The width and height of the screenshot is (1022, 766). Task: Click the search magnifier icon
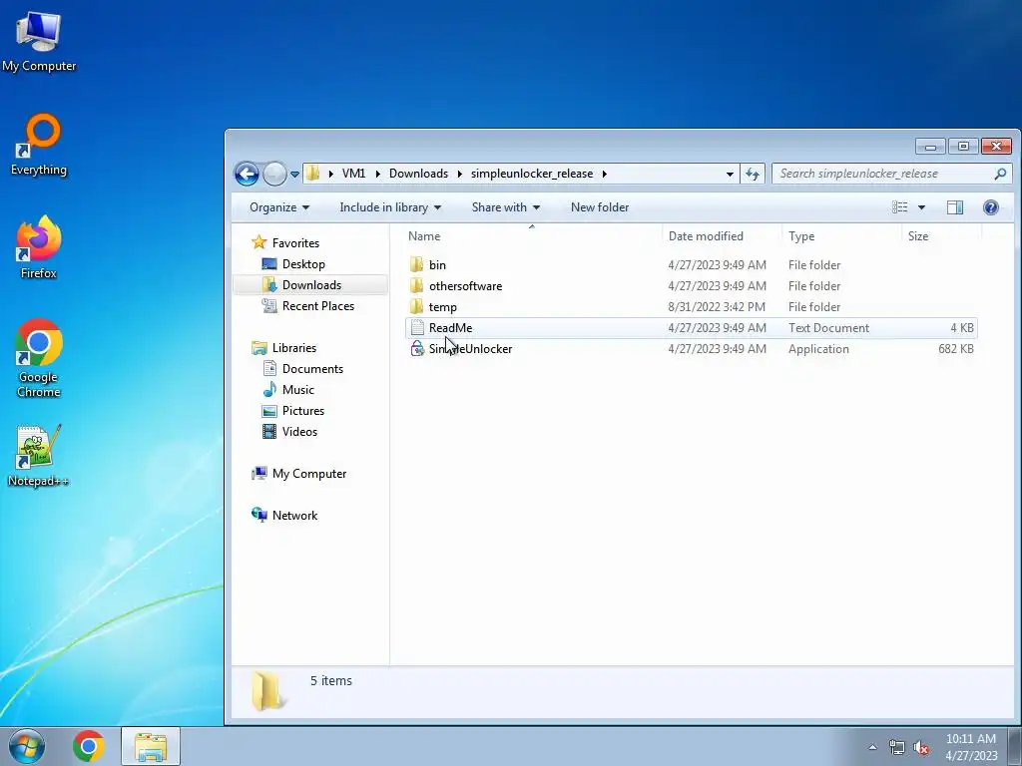click(1000, 174)
